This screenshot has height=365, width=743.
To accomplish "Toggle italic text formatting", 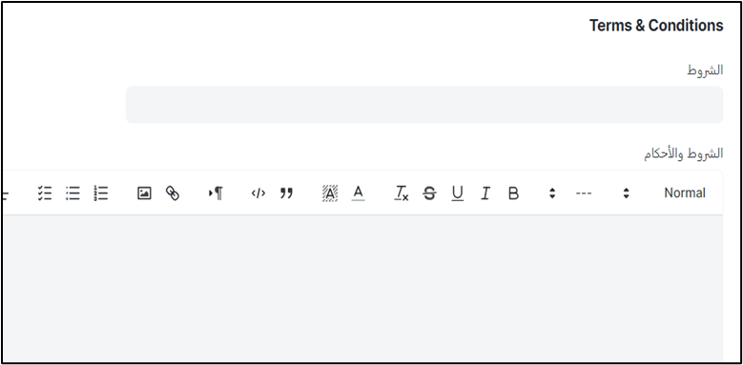I will pyautogui.click(x=485, y=193).
